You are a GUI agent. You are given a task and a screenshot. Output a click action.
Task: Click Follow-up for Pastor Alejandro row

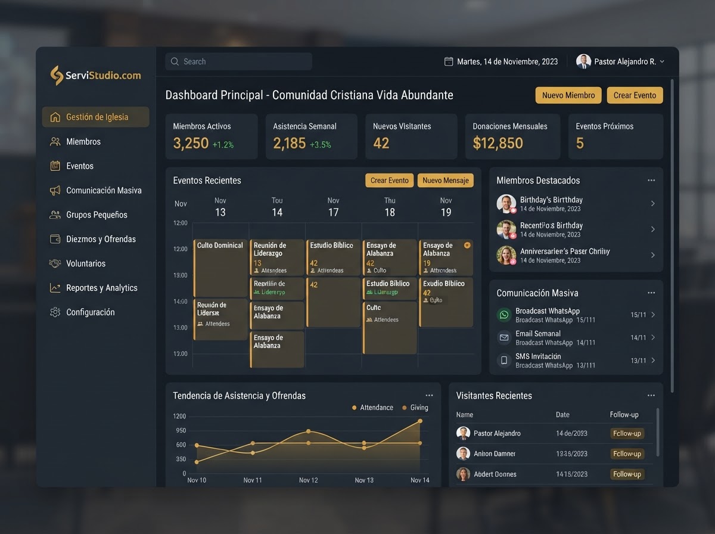pyautogui.click(x=627, y=433)
